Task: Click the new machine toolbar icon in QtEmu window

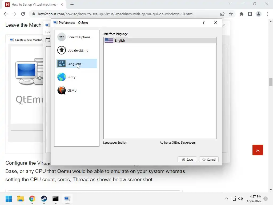Action: (x=48, y=40)
